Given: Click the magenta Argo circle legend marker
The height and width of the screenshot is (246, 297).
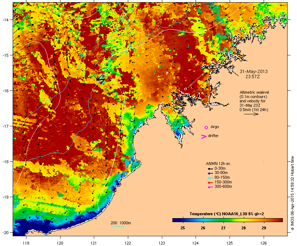Looking at the screenshot, I should click(x=206, y=127).
